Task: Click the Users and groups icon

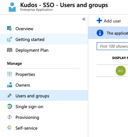Action: [9, 96]
